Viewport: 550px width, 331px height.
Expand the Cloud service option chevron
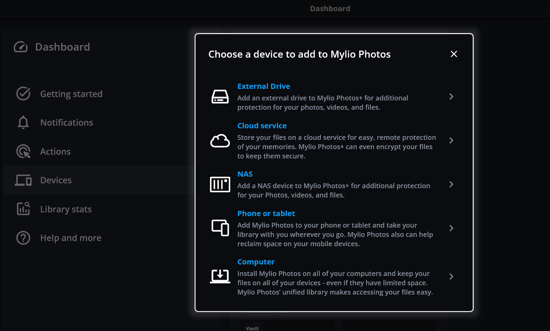451,141
